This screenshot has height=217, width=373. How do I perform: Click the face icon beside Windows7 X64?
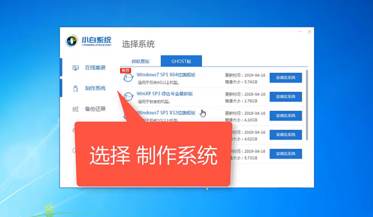click(x=128, y=78)
